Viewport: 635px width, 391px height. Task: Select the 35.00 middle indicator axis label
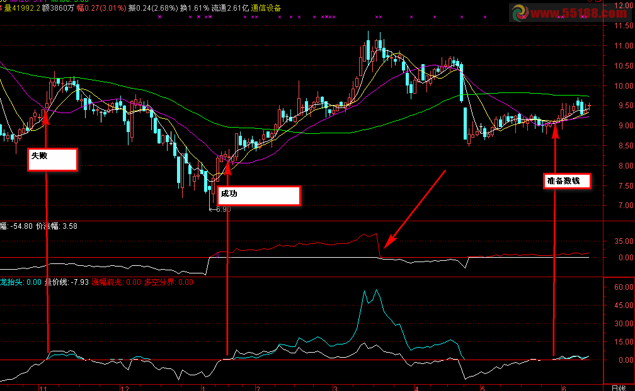click(624, 241)
